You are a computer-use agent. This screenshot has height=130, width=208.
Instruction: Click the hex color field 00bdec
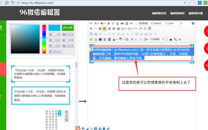[x=55, y=51]
